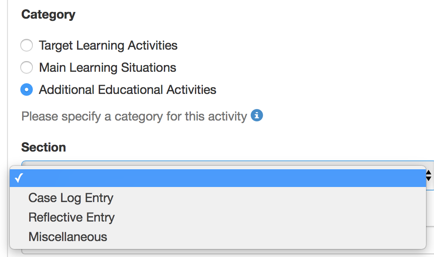Click the checkmark icon in highlighted option
Image resolution: width=434 pixels, height=257 pixels.
point(19,178)
